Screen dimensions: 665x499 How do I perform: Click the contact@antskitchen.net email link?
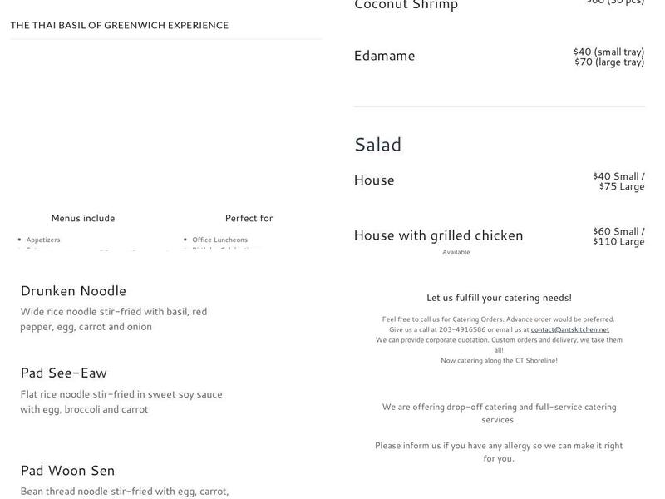point(569,329)
